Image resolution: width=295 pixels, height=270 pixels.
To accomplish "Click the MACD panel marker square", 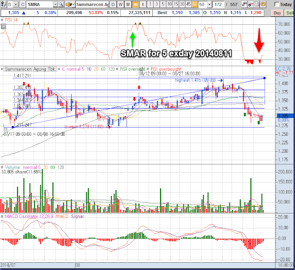I will 2,216.
